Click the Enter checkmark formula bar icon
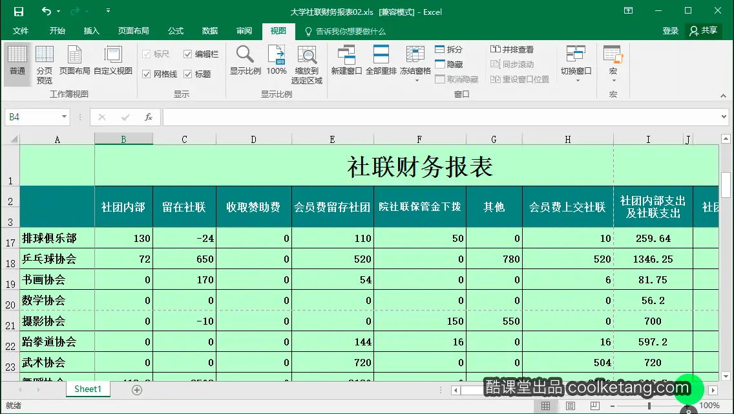Viewport: 734px width, 414px height. (x=125, y=117)
